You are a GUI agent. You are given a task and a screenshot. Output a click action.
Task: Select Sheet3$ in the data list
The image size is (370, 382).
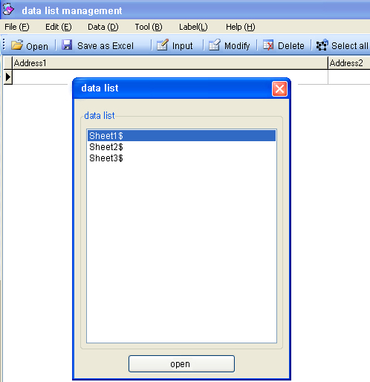click(181, 158)
